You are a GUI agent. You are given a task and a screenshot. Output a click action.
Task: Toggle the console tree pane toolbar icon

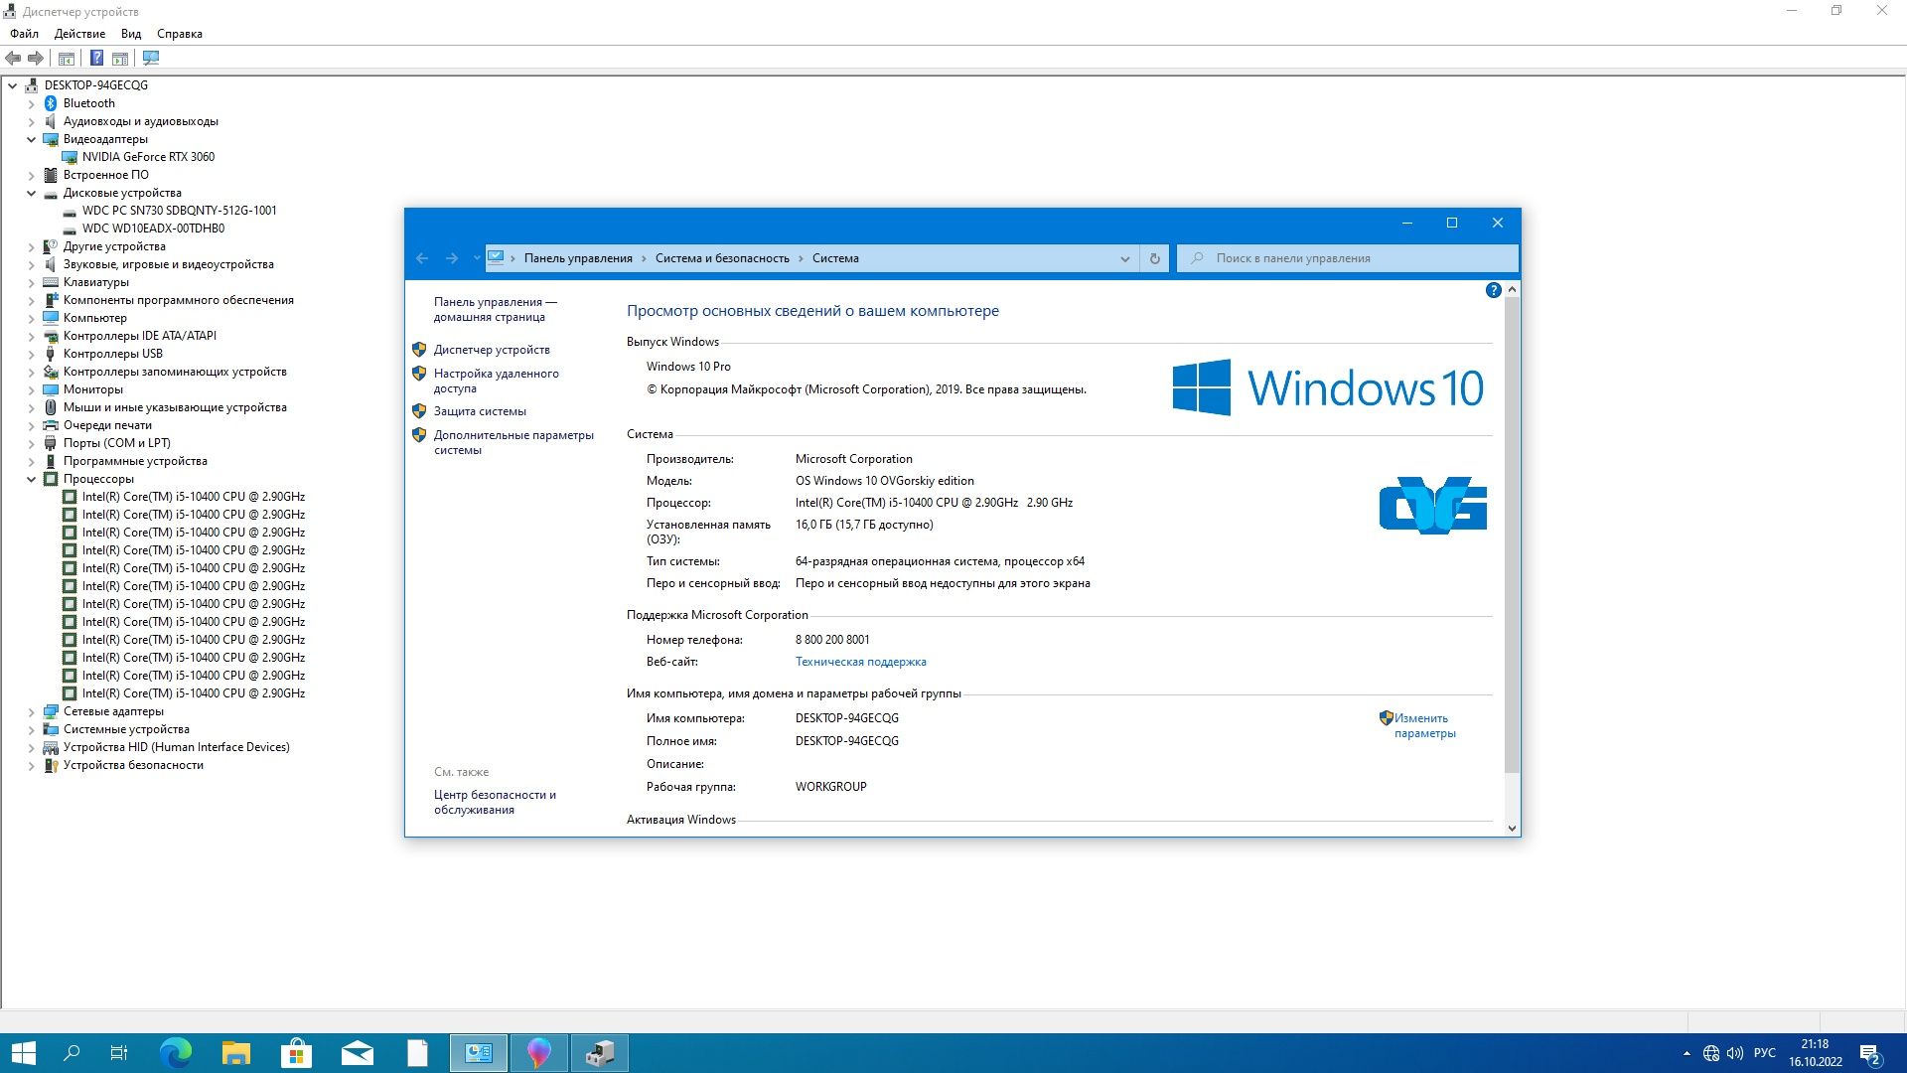[x=67, y=58]
